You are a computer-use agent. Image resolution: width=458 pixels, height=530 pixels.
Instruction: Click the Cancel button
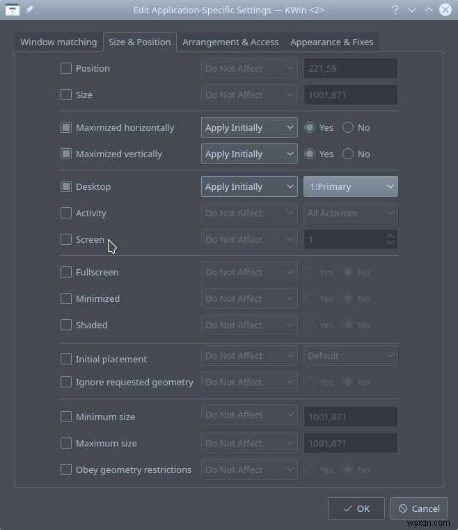click(x=419, y=508)
